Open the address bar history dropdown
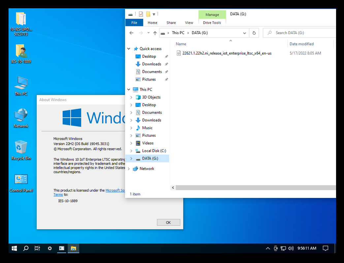The width and height of the screenshot is (344, 263). (x=244, y=33)
